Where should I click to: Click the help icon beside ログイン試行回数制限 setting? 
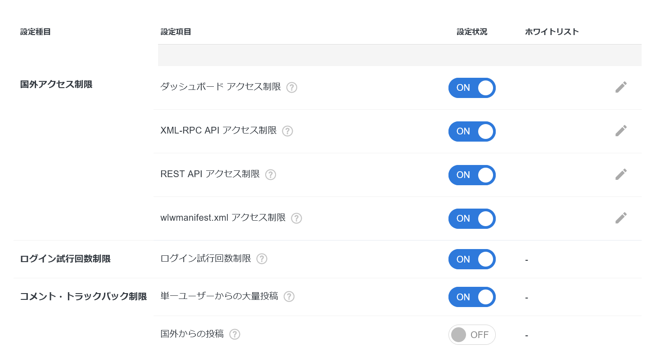[262, 259]
